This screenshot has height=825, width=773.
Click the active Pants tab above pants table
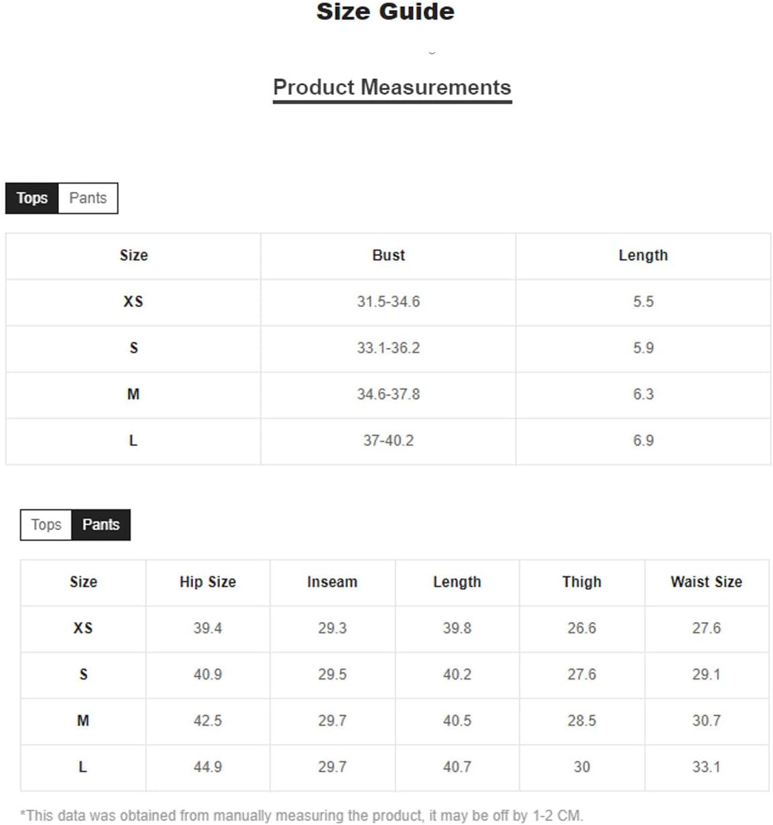[x=101, y=525]
